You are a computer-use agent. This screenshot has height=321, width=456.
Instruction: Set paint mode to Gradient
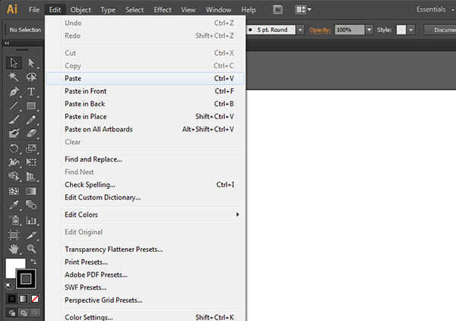click(24, 299)
